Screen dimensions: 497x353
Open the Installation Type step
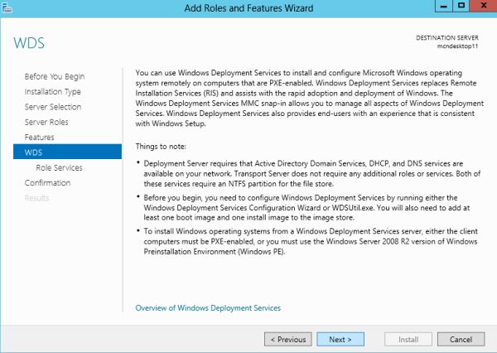(x=53, y=92)
